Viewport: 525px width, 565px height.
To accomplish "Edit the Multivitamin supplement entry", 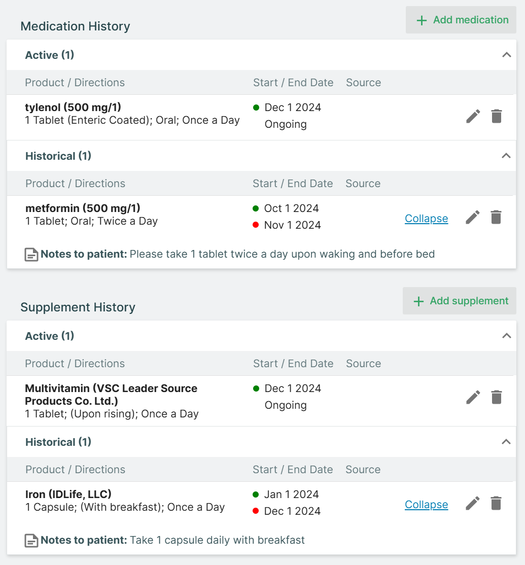I will [473, 397].
